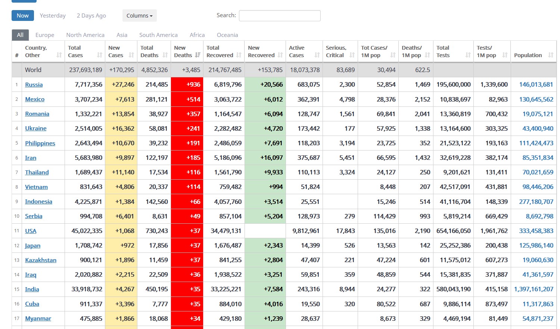Sort table by Total Deaths icon

click(165, 55)
